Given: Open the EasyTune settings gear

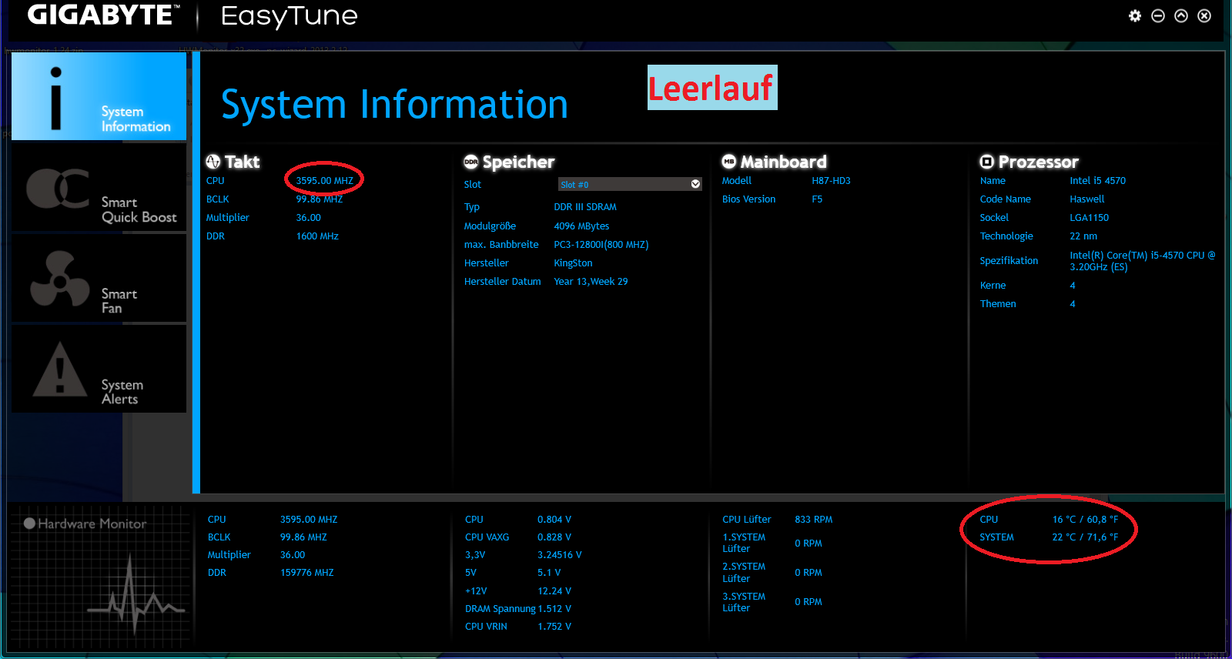Looking at the screenshot, I should tap(1135, 16).
